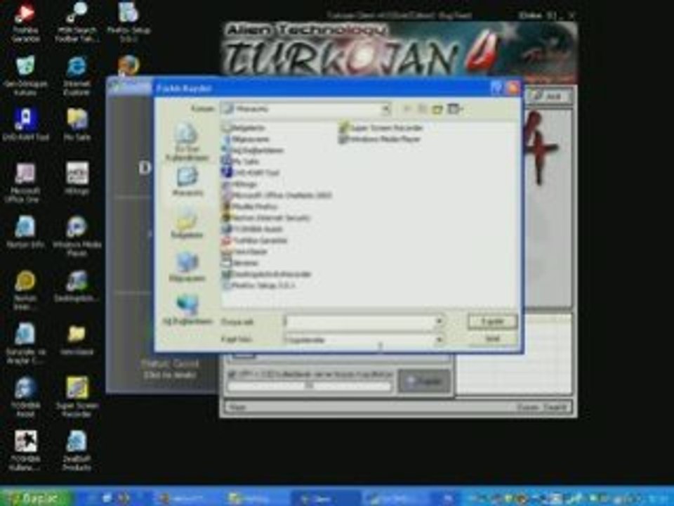Select My Safe in file list
Viewport: 674px width, 506px height.
[x=241, y=162]
